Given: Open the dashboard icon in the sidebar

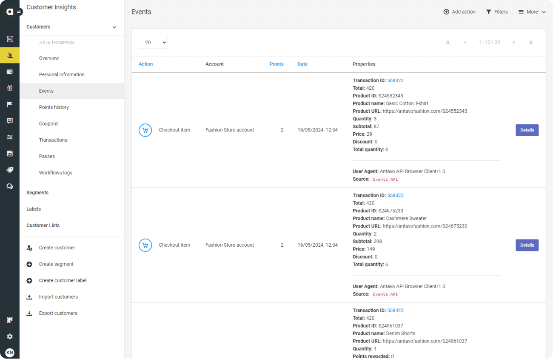Looking at the screenshot, I should pos(10,39).
